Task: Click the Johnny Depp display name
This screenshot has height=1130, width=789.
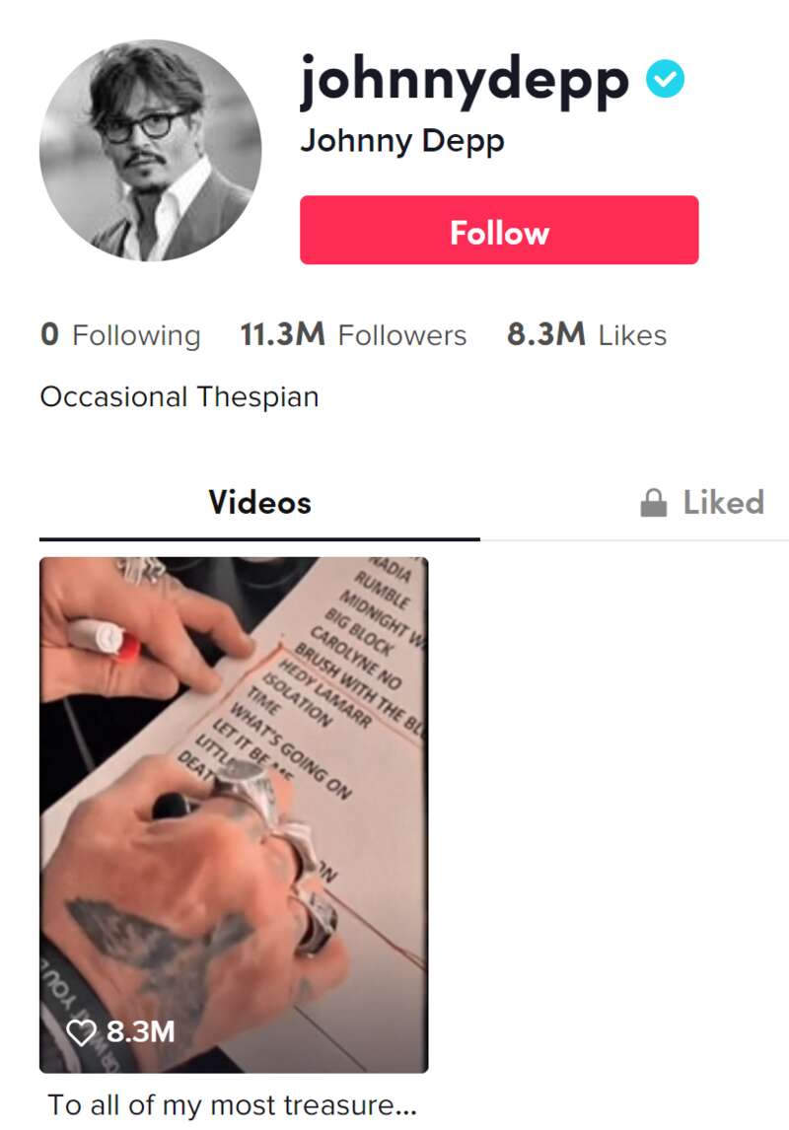Action: coord(402,141)
